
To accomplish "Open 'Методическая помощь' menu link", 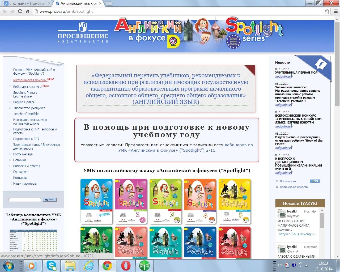I will pyautogui.click(x=30, y=80).
